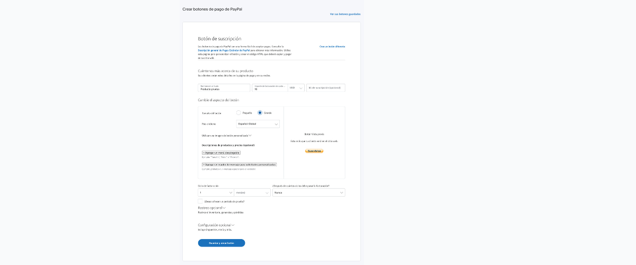Follow Crear un botón diferente link

332,47
